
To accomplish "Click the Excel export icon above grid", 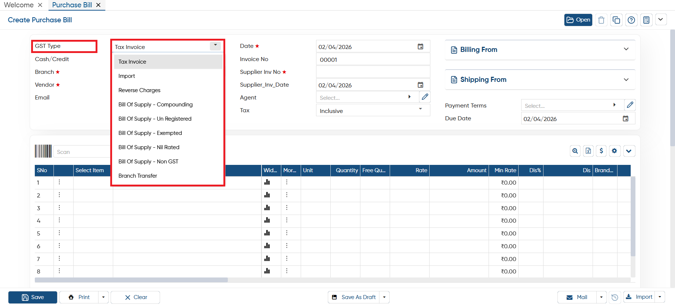I will coord(588,151).
